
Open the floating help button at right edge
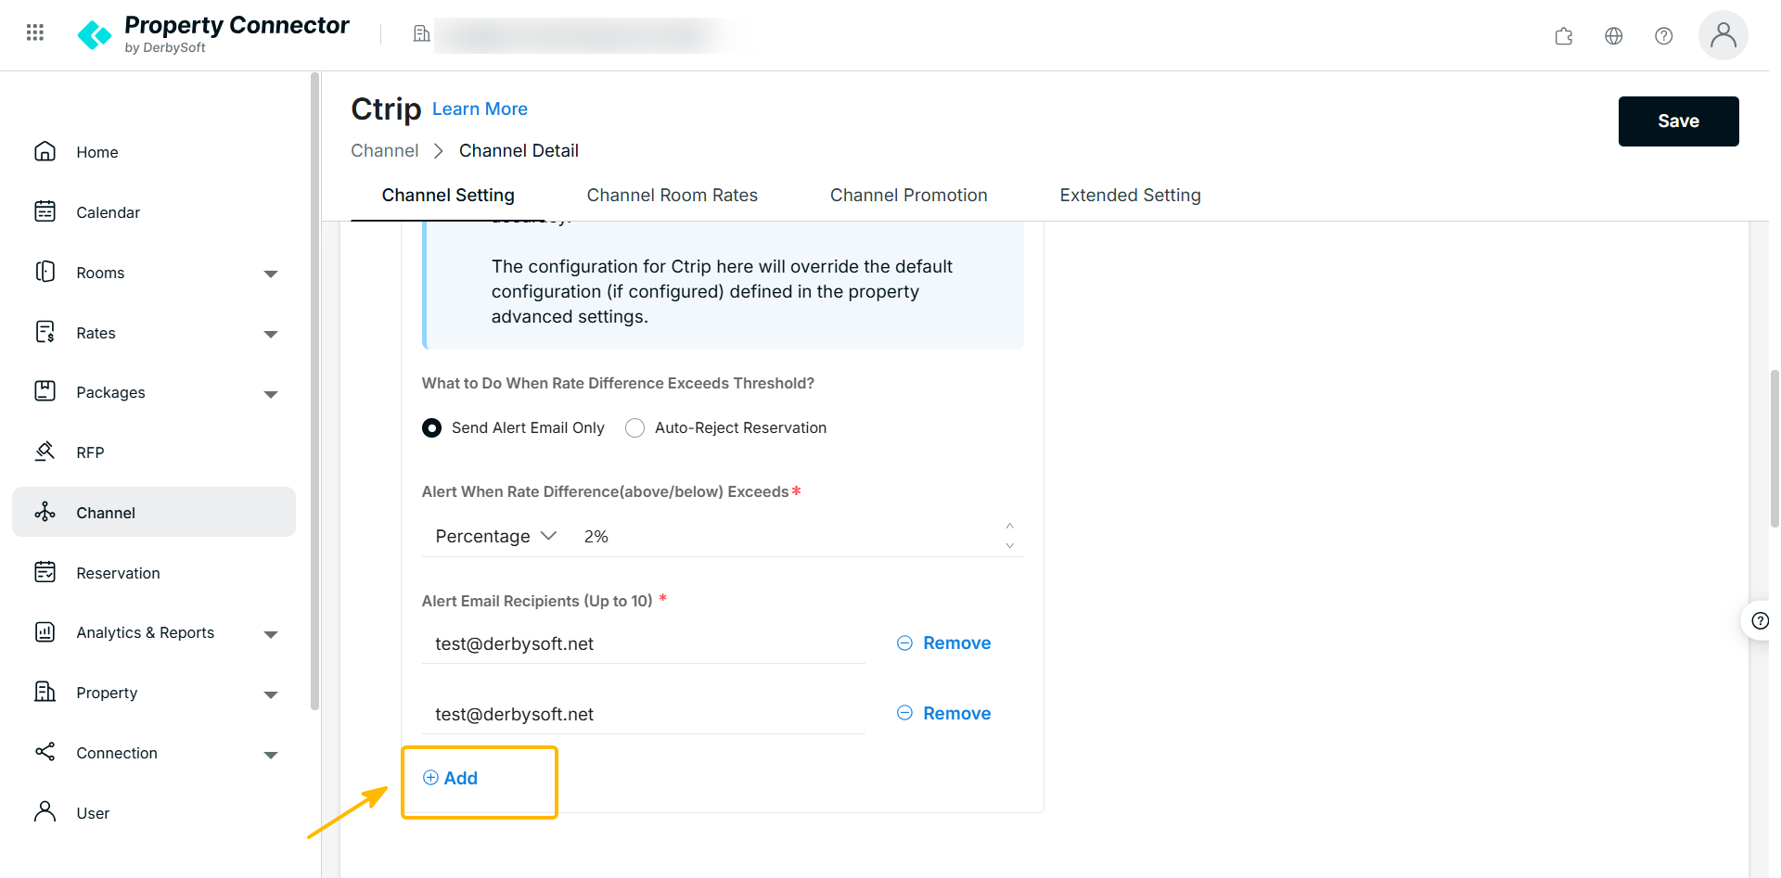tap(1759, 621)
